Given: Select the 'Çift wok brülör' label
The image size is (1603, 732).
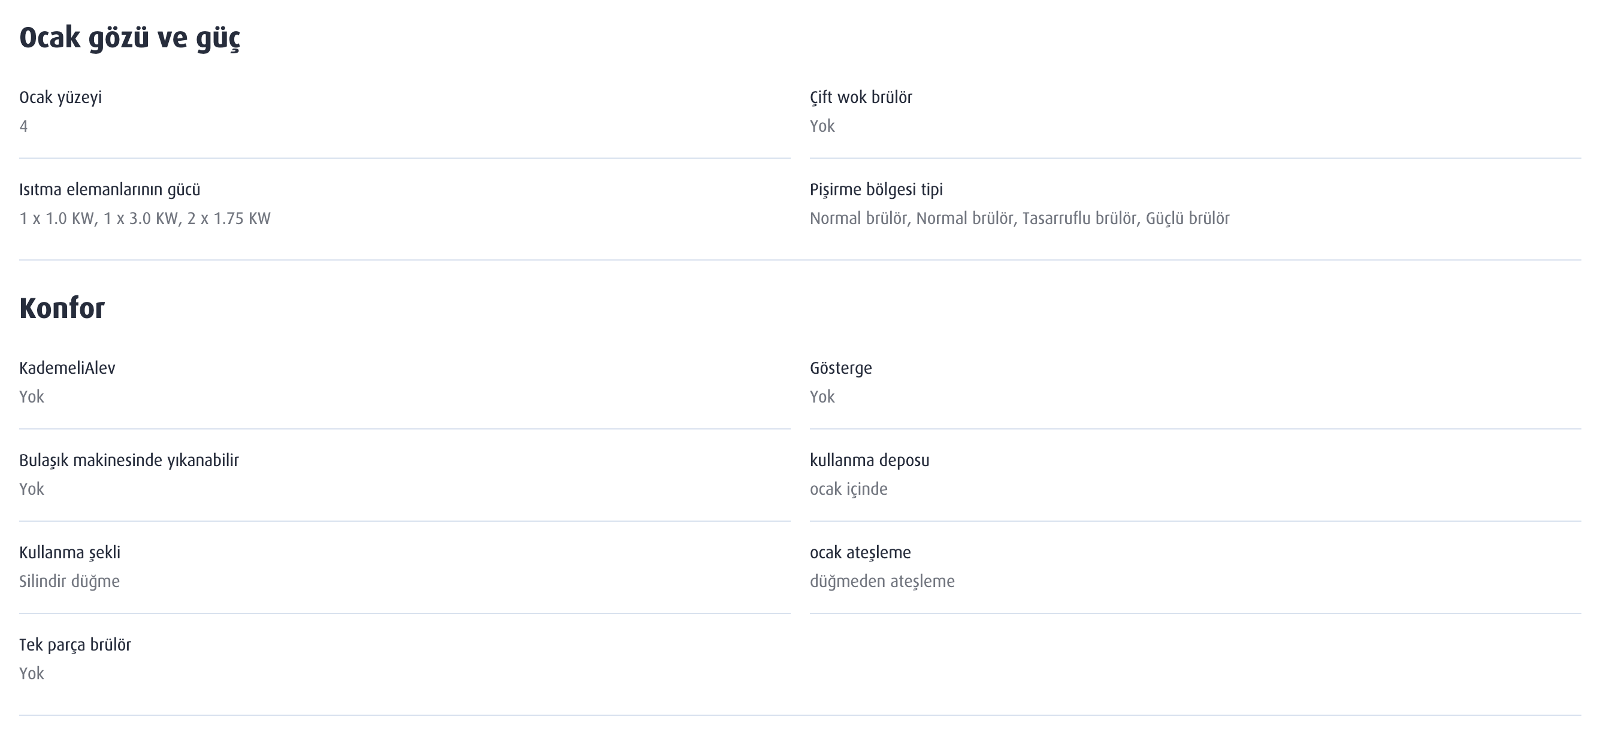Looking at the screenshot, I should (861, 98).
